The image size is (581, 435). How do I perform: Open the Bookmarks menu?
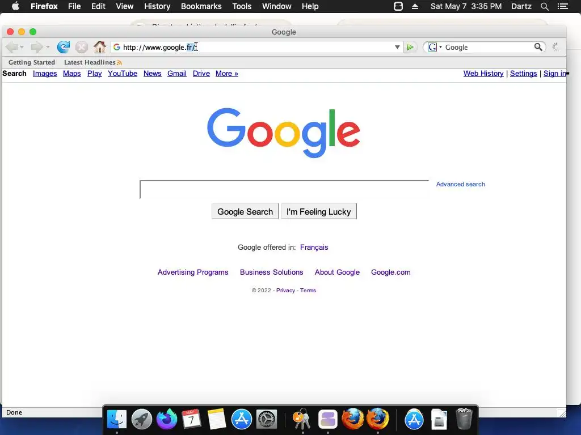point(201,6)
